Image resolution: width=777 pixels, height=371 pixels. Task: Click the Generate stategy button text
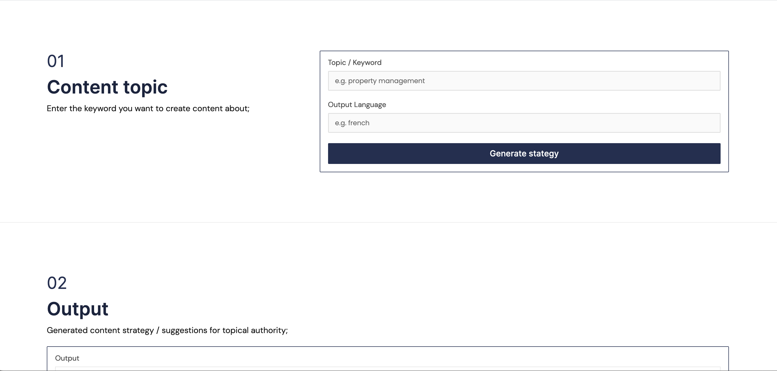coord(524,153)
